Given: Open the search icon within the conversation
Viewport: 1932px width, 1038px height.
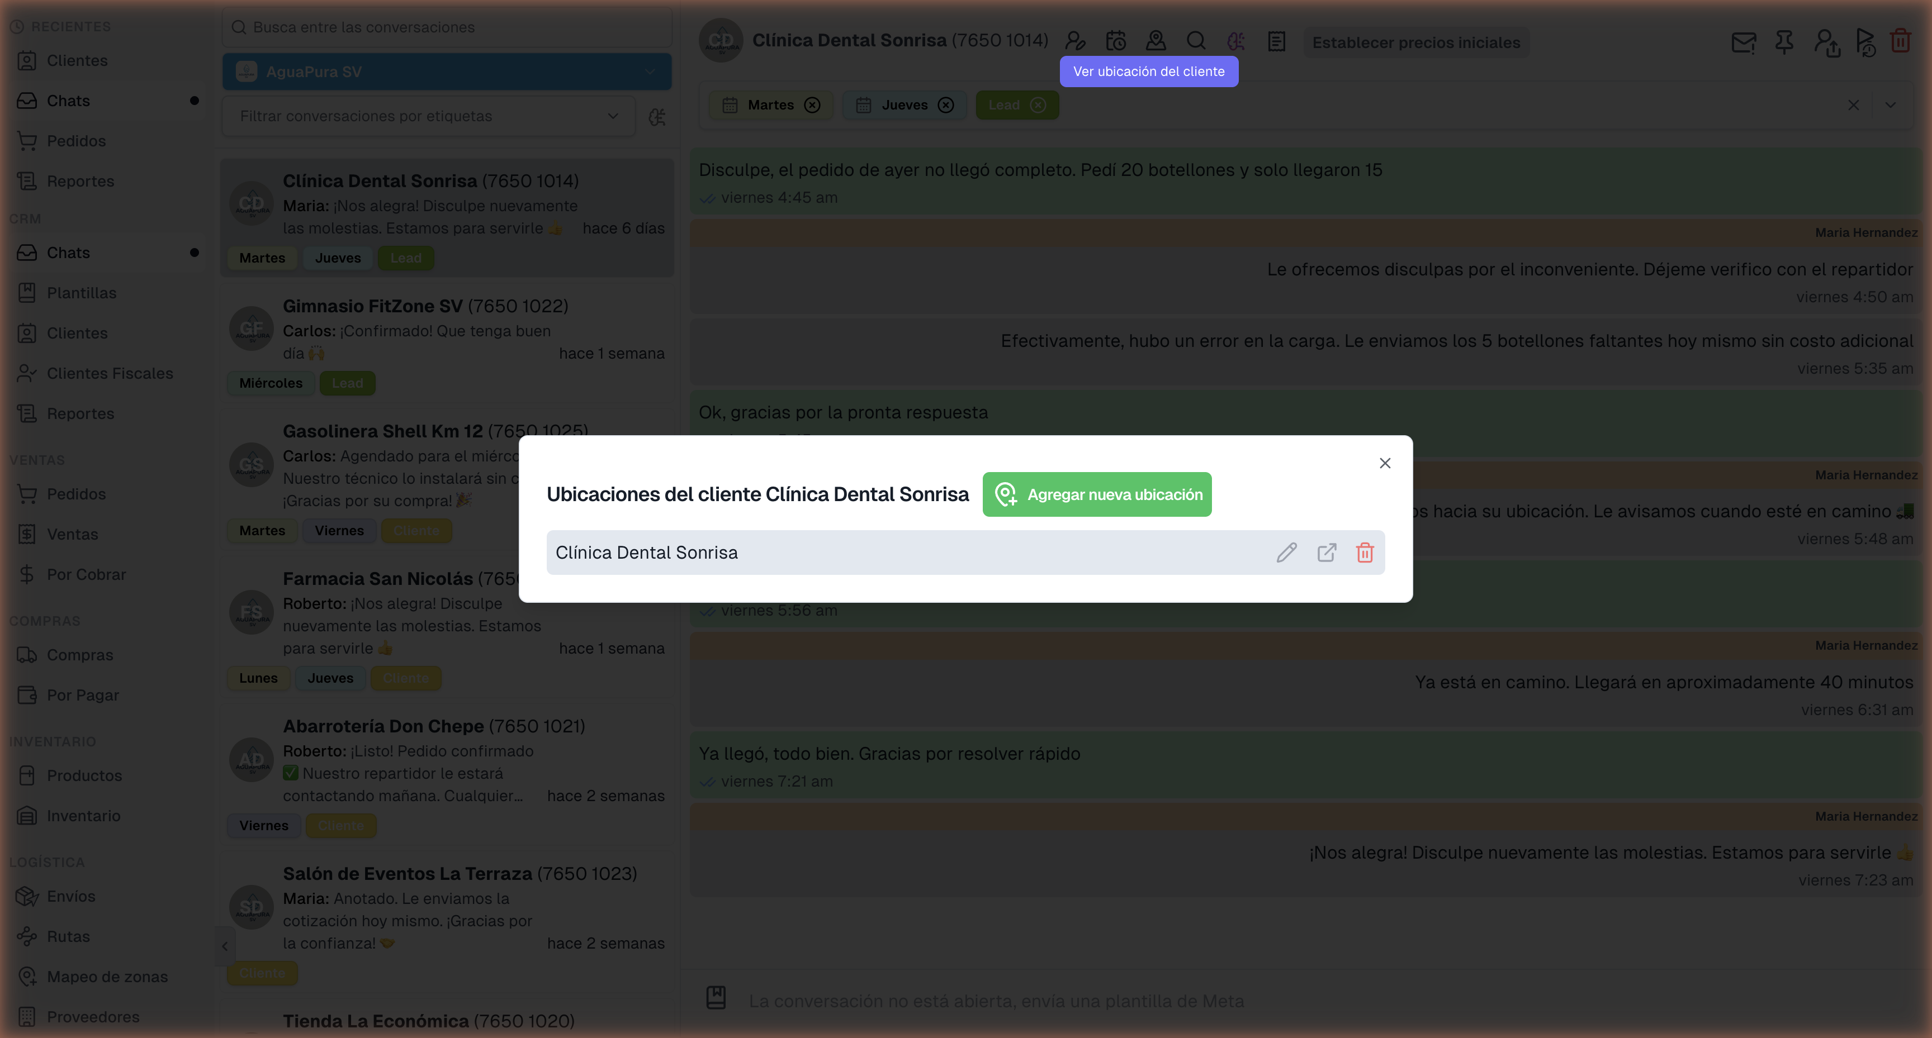Looking at the screenshot, I should [x=1196, y=40].
